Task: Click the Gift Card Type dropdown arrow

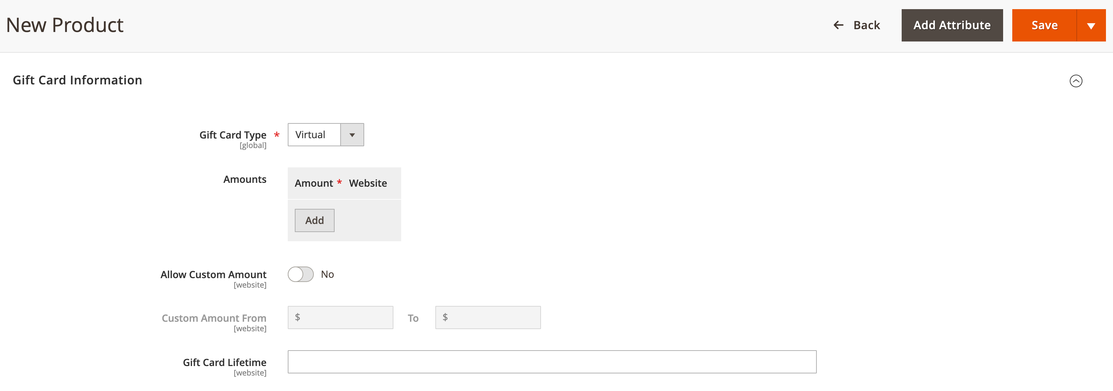Action: click(x=353, y=134)
